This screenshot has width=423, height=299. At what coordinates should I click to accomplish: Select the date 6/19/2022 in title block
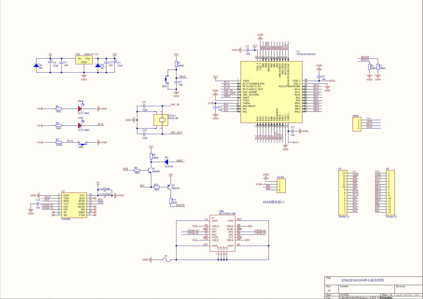(344, 295)
